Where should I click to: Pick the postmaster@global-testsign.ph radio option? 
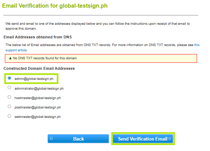[x=9, y=107]
